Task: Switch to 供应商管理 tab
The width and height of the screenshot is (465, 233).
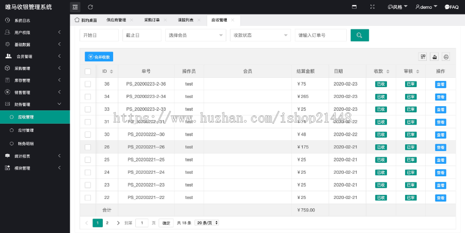Action: coord(116,20)
